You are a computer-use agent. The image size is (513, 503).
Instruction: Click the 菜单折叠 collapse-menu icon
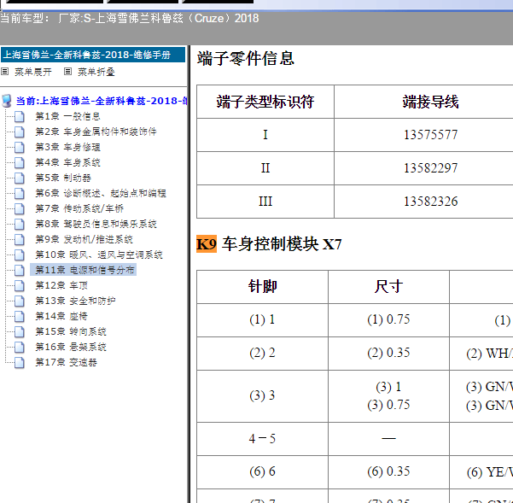pos(67,72)
